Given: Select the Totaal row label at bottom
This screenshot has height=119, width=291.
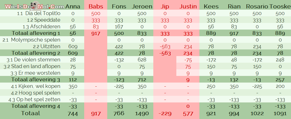Looking at the screenshot, I should (31, 113).
